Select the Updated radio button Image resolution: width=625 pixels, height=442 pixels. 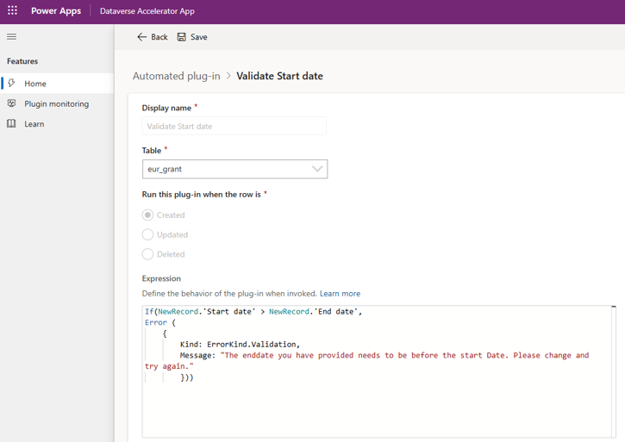(148, 234)
